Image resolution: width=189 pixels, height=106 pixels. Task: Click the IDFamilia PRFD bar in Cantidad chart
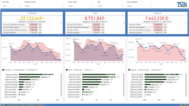coord(36,75)
